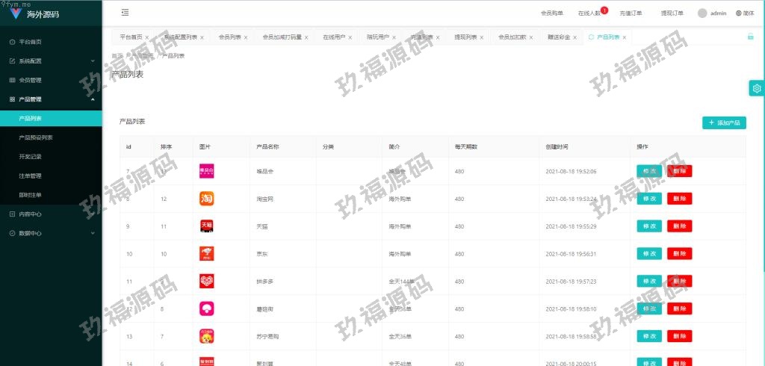
Task: Click 修改 for the 天猫 row
Action: pos(648,226)
